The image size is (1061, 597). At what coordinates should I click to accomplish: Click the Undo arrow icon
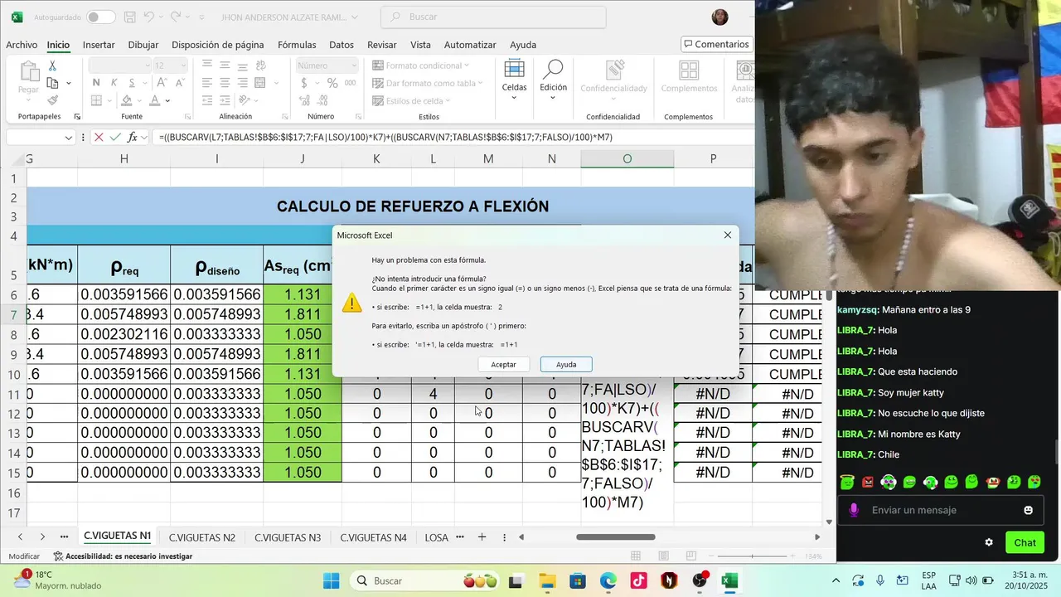pos(149,17)
